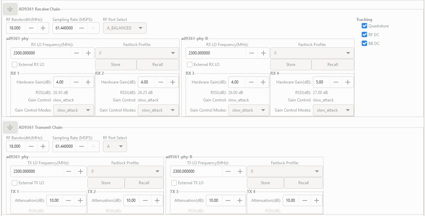Open ad9361-phy-B RX Fastlock Profile dropdown
Screen dimensions: 425x216
(312, 53)
